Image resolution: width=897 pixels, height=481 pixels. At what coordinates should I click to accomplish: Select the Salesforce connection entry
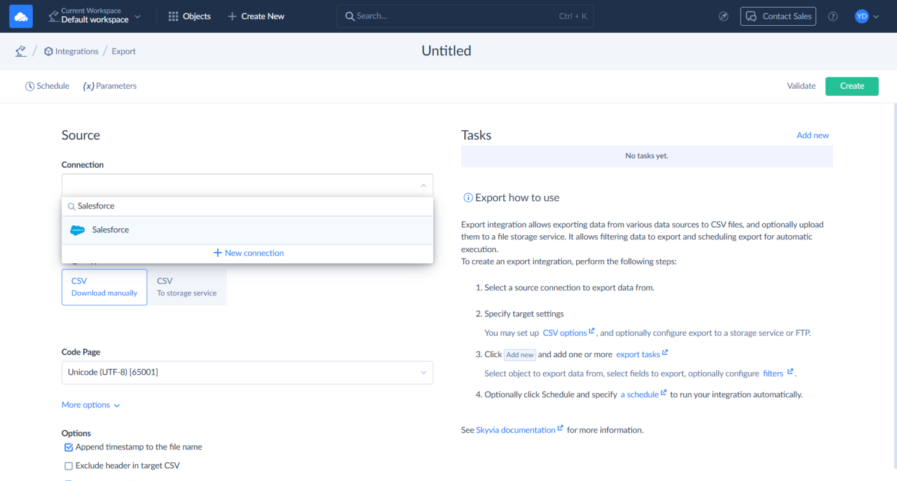tap(110, 229)
